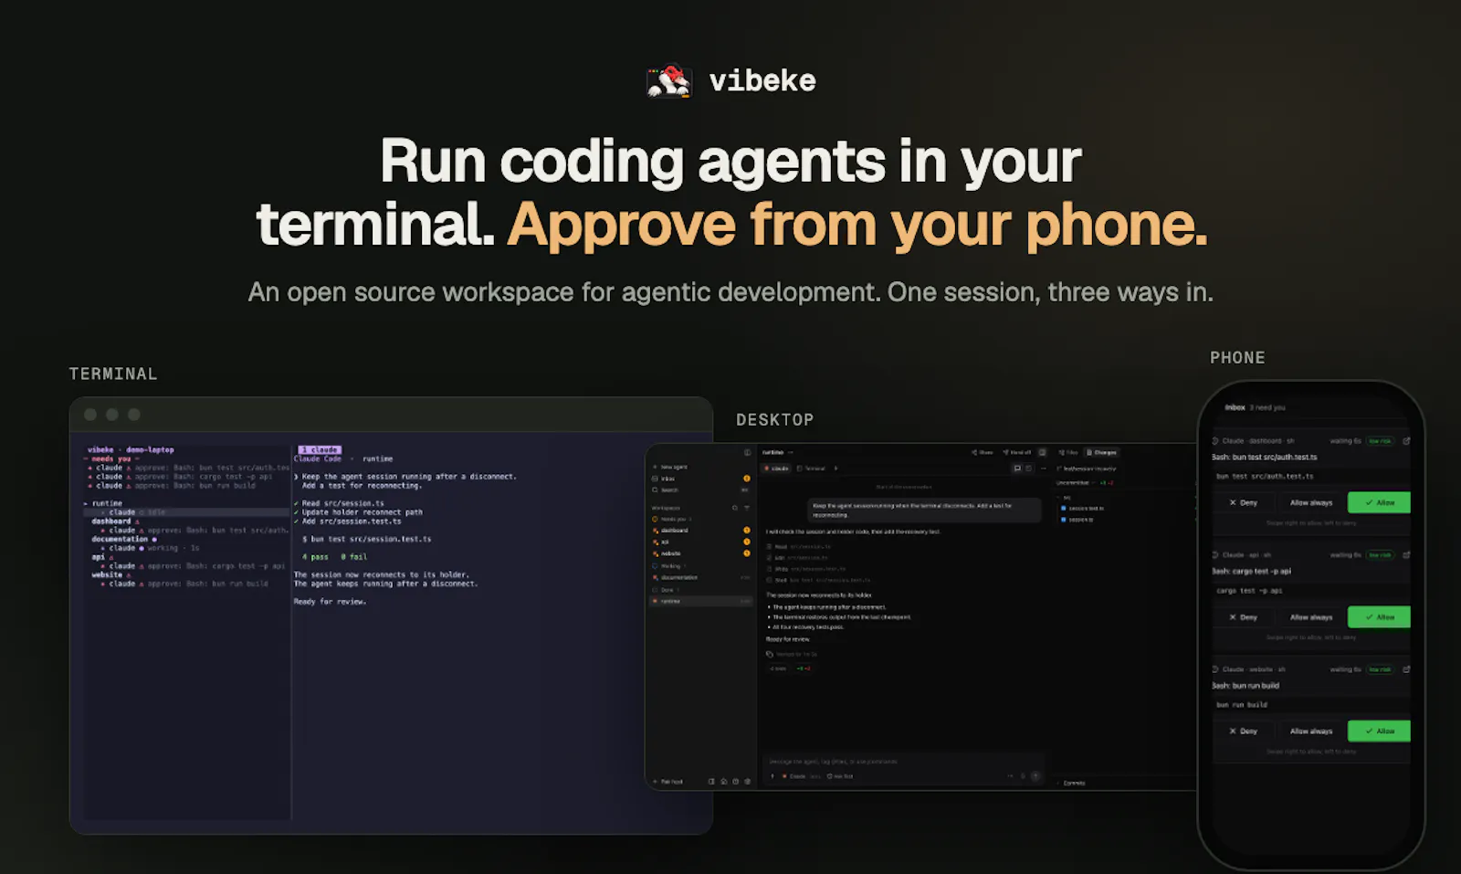Click the Workspaces search icon in desktop

(734, 508)
